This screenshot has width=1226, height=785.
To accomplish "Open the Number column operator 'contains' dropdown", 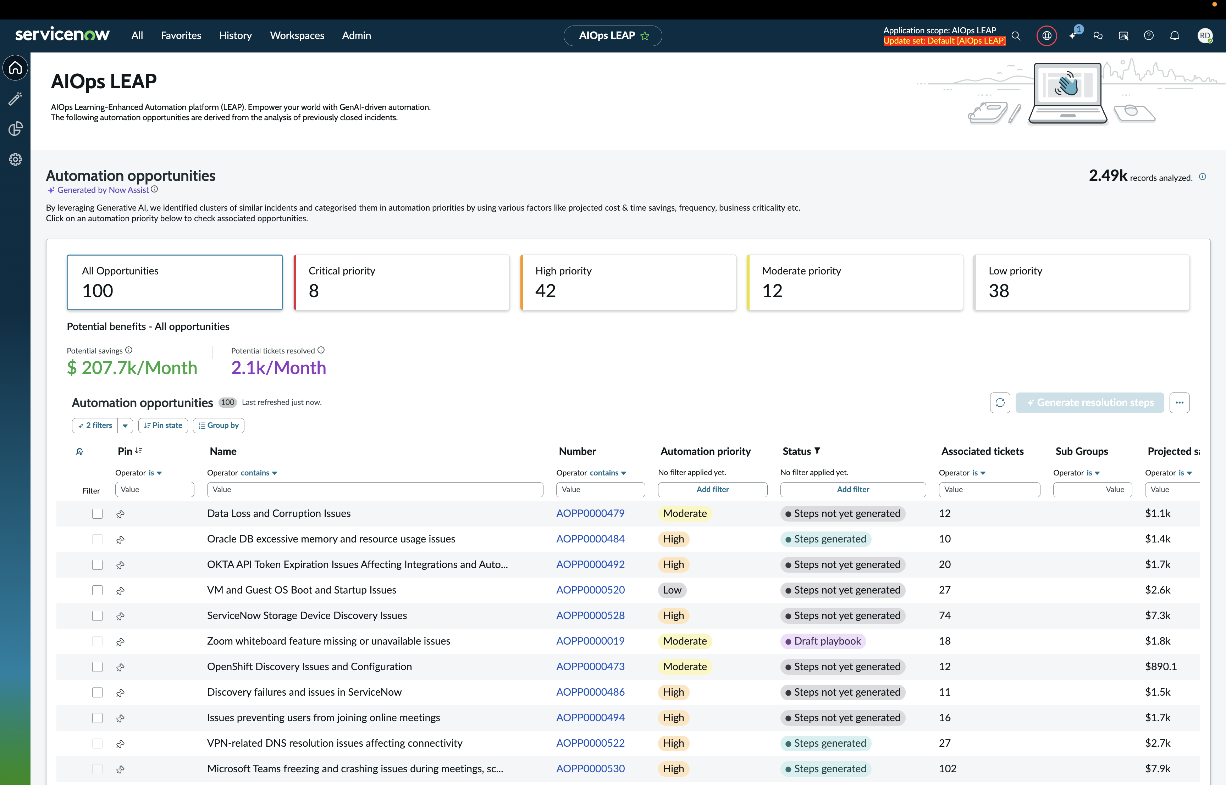I will click(608, 473).
